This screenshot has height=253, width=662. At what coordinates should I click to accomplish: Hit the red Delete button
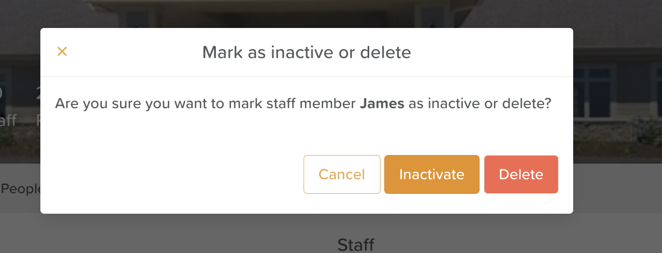point(521,174)
